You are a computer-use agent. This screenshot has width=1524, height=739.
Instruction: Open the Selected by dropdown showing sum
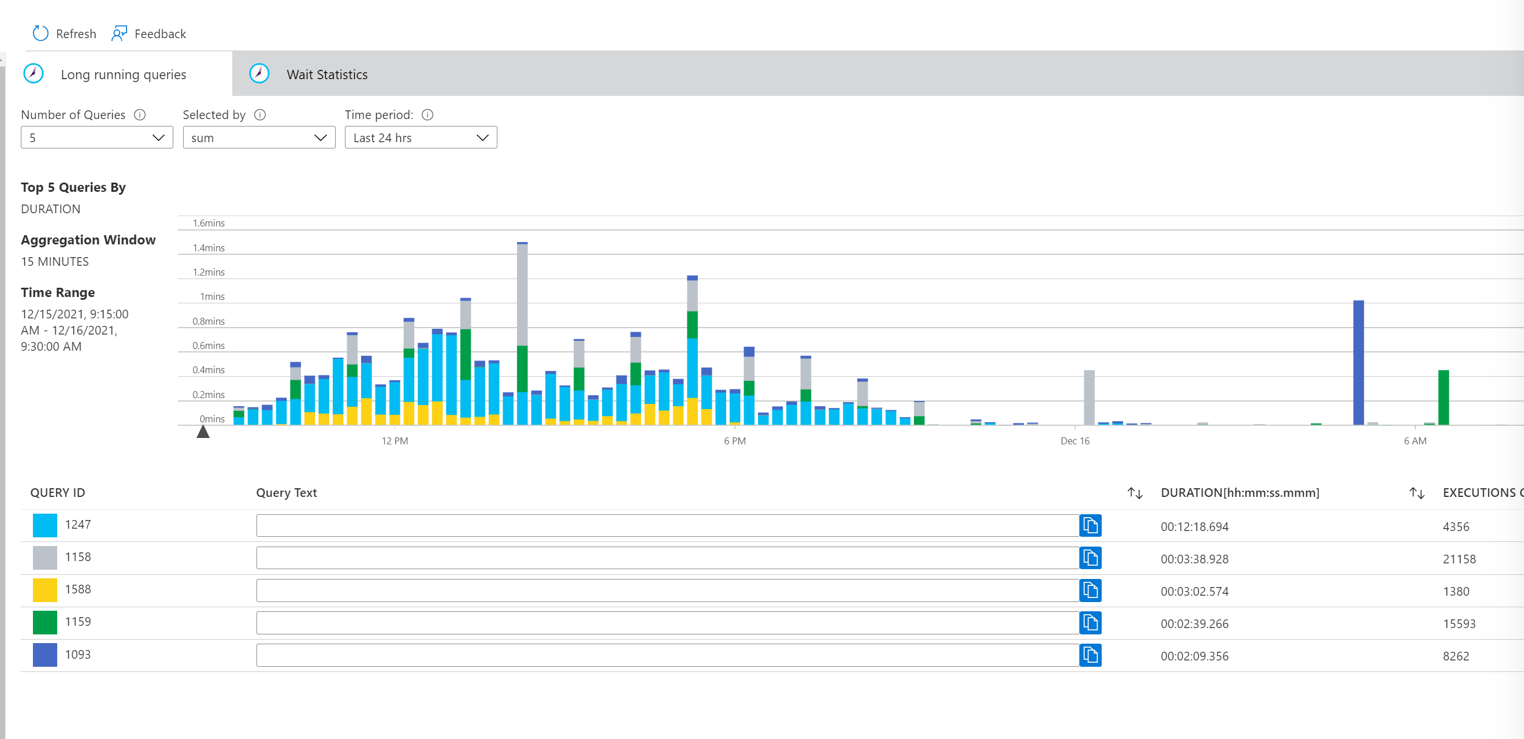[259, 138]
